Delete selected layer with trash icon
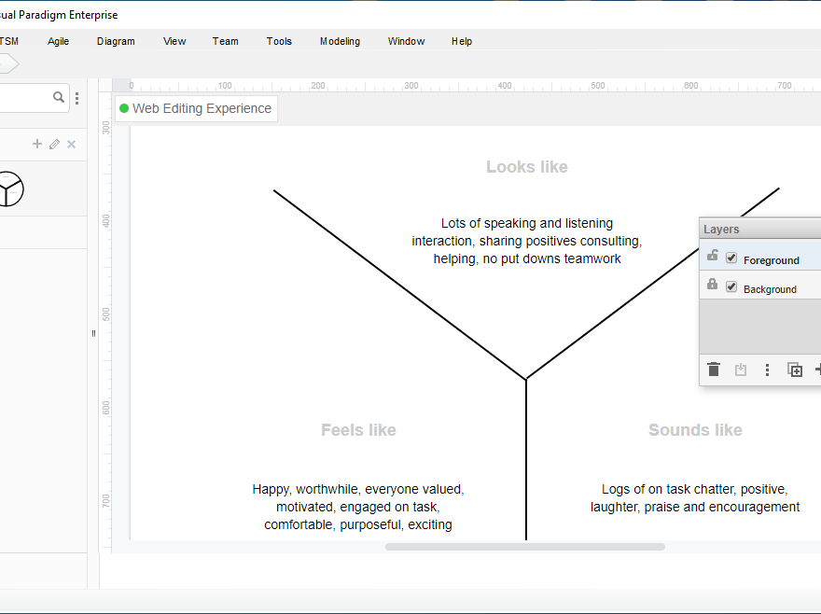Screen dimensions: 821x614 pyautogui.click(x=714, y=370)
